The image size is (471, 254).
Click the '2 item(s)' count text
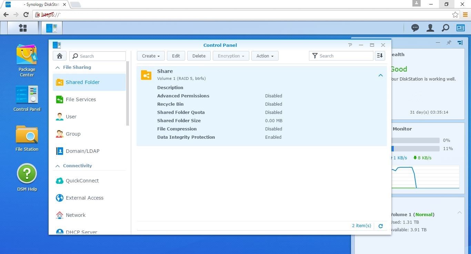point(361,226)
